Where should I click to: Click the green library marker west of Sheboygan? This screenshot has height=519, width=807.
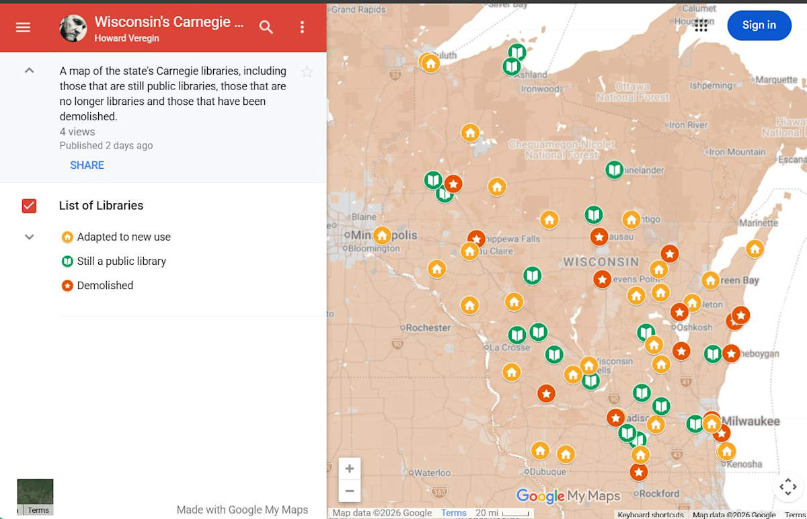click(713, 354)
